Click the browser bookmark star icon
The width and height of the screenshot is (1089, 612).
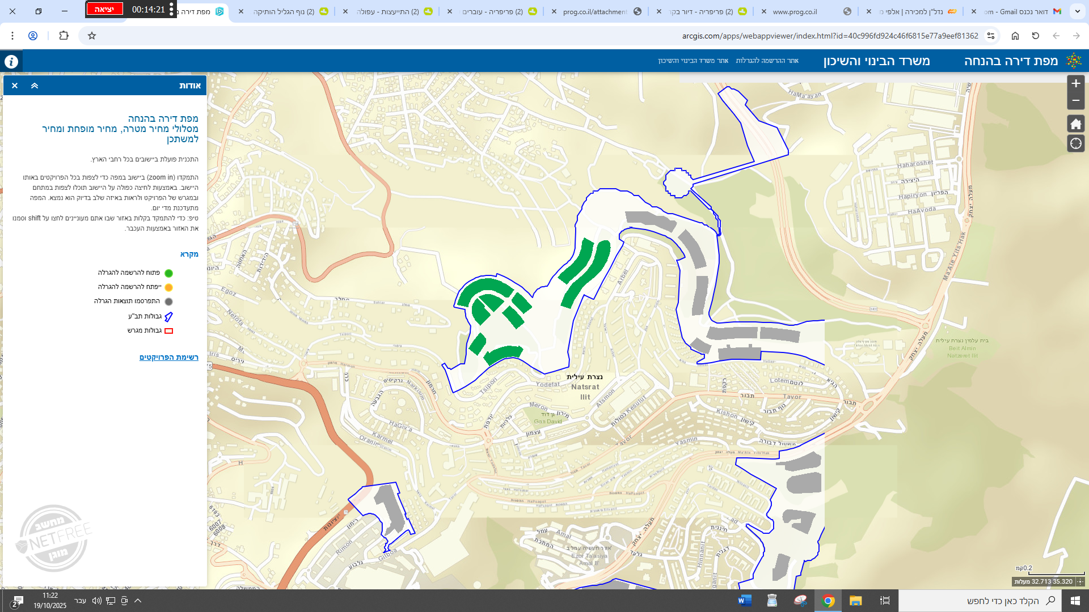tap(92, 36)
